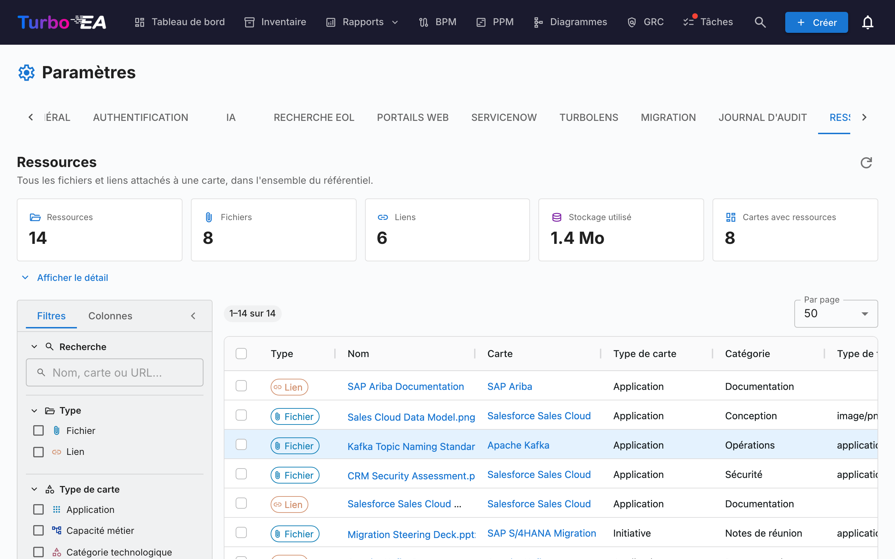Open the search magnifier in the top bar

760,22
